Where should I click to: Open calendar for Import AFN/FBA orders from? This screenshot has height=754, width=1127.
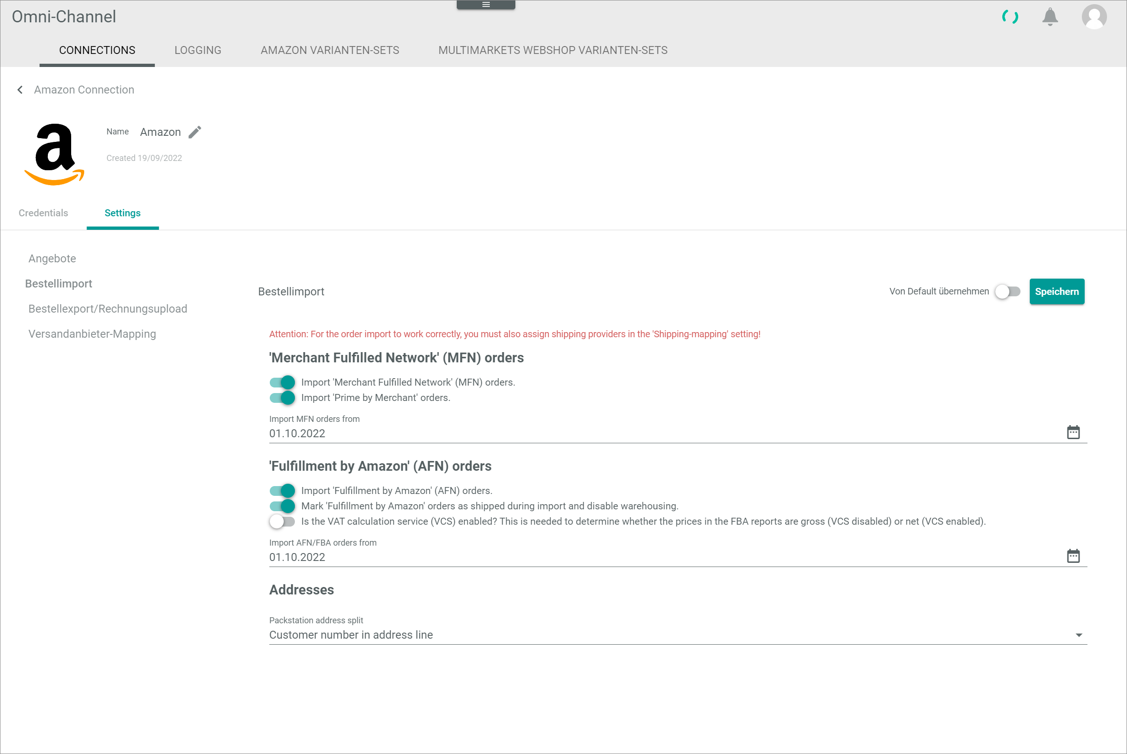point(1073,556)
